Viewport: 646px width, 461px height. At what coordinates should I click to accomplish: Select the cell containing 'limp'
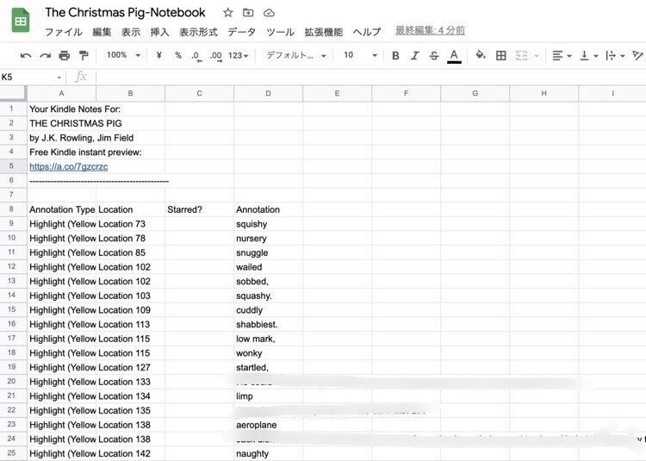(268, 396)
